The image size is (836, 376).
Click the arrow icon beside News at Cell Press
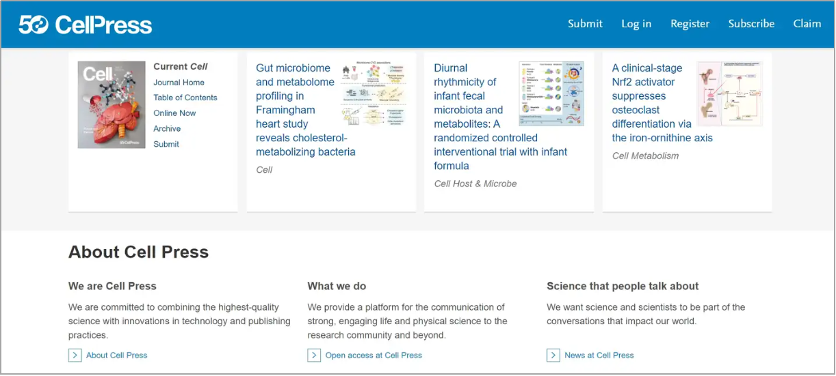553,355
